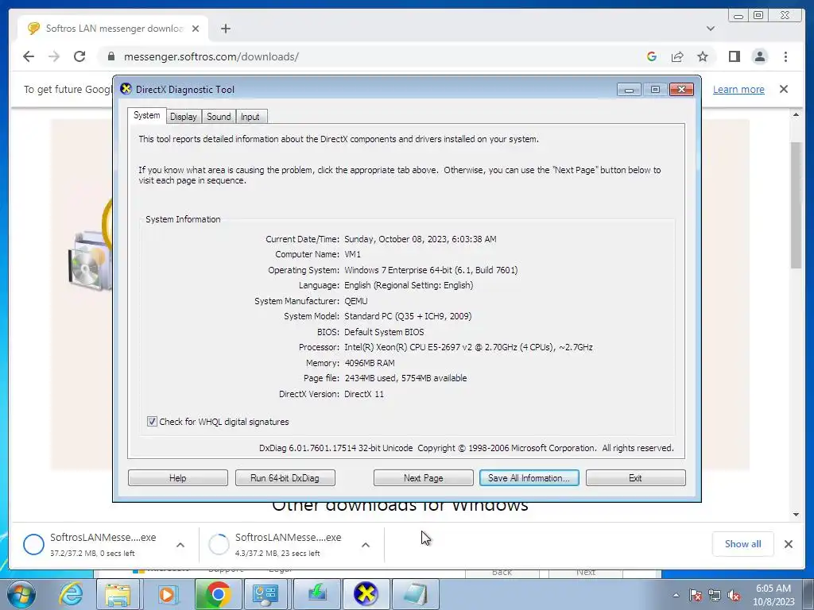Click Show all downloads button
This screenshot has width=814, height=610.
tap(743, 543)
